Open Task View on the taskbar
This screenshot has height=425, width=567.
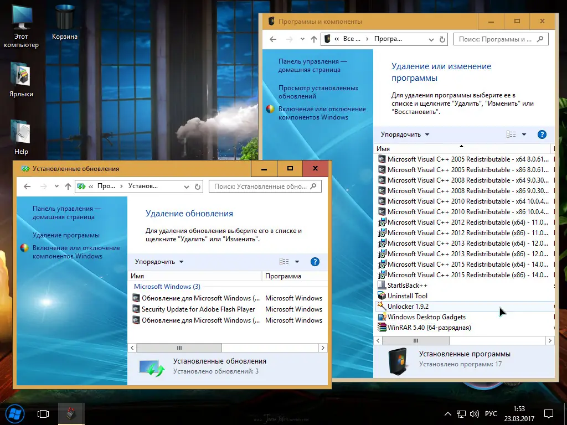43,414
